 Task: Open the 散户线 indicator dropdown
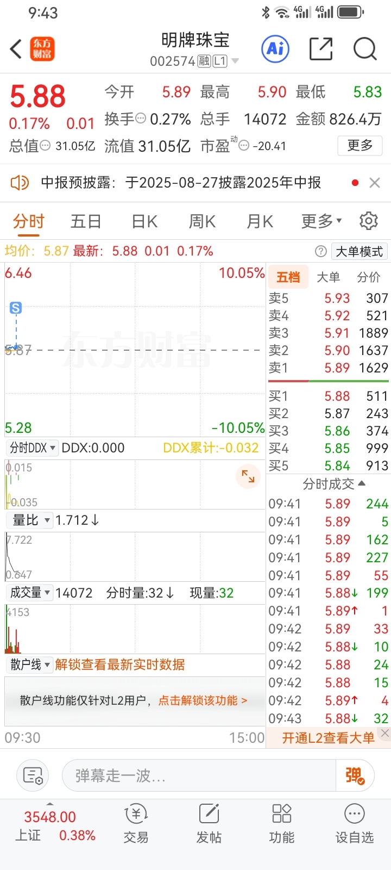[x=30, y=664]
